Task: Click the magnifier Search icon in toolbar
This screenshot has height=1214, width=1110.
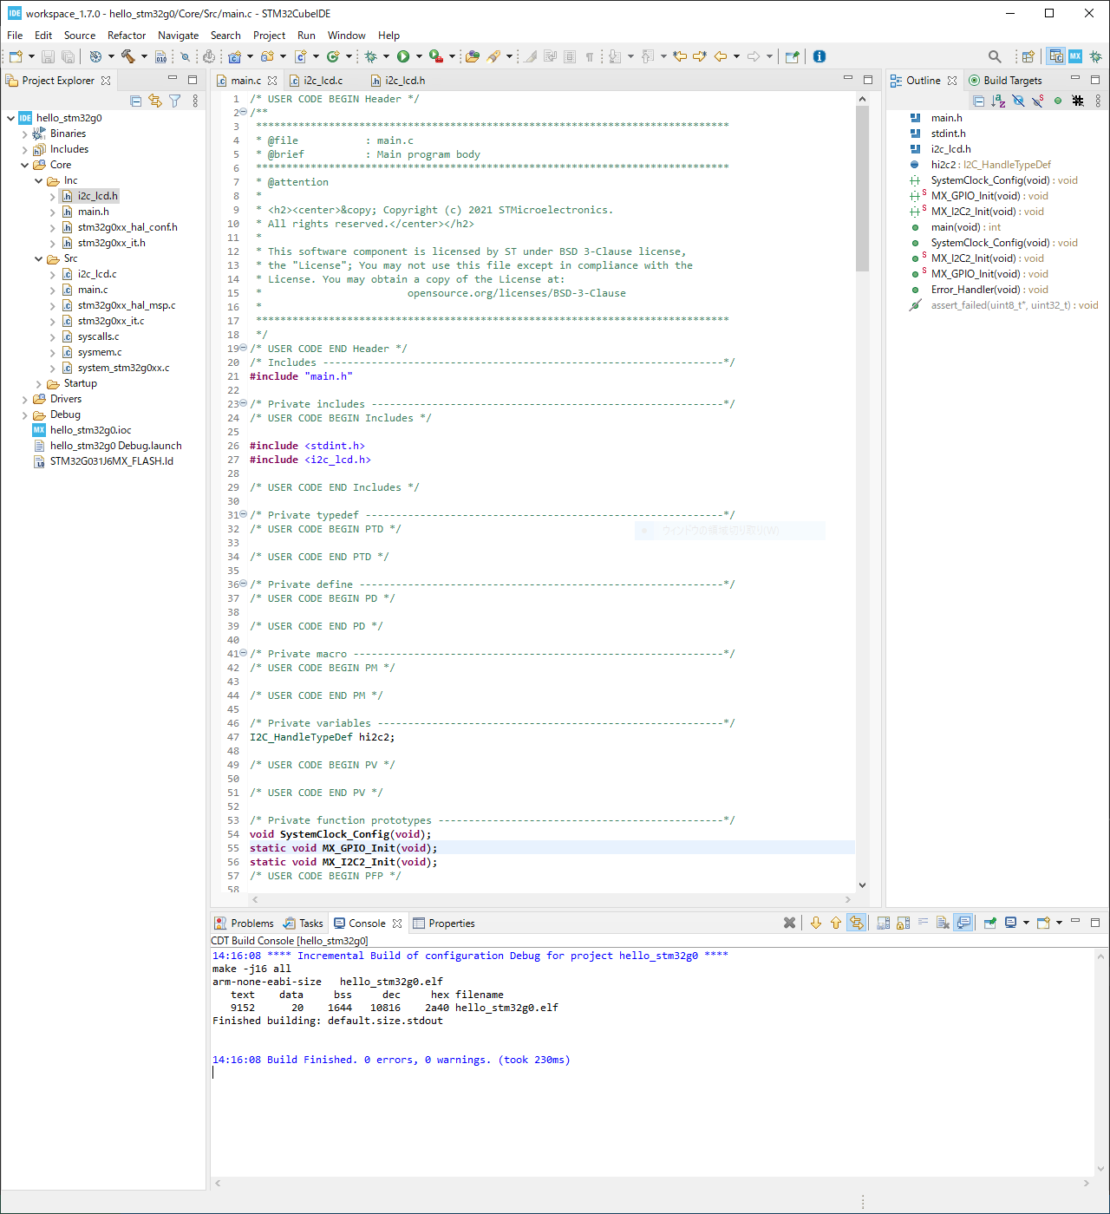Action: (995, 56)
